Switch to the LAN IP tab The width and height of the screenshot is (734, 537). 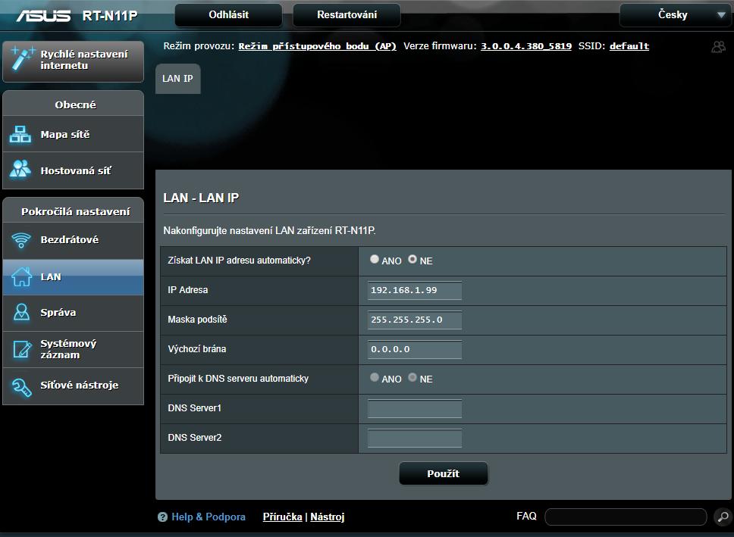tap(177, 79)
